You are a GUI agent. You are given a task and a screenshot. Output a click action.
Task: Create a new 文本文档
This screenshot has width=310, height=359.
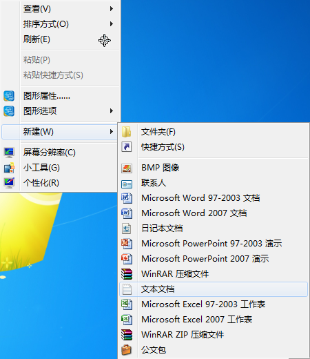(214, 289)
